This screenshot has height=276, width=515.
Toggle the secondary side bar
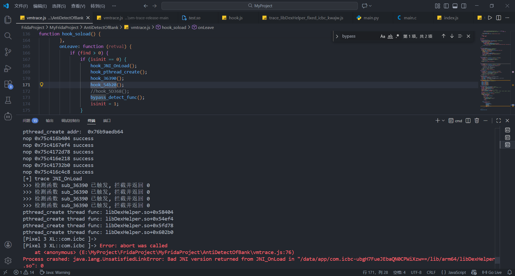click(464, 6)
